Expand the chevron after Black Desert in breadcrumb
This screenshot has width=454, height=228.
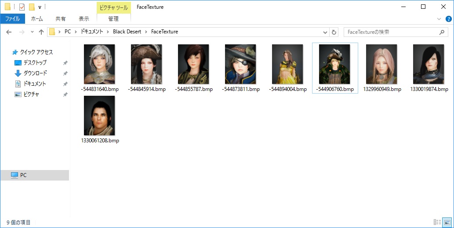(146, 32)
